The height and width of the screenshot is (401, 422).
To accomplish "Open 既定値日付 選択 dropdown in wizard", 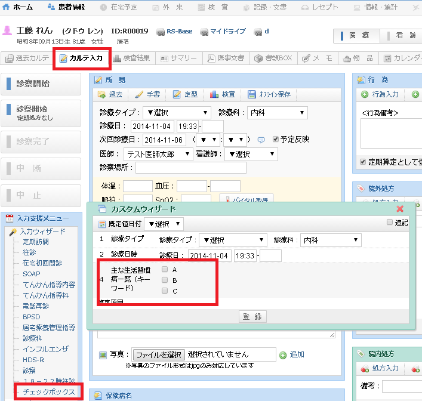I will point(164,224).
